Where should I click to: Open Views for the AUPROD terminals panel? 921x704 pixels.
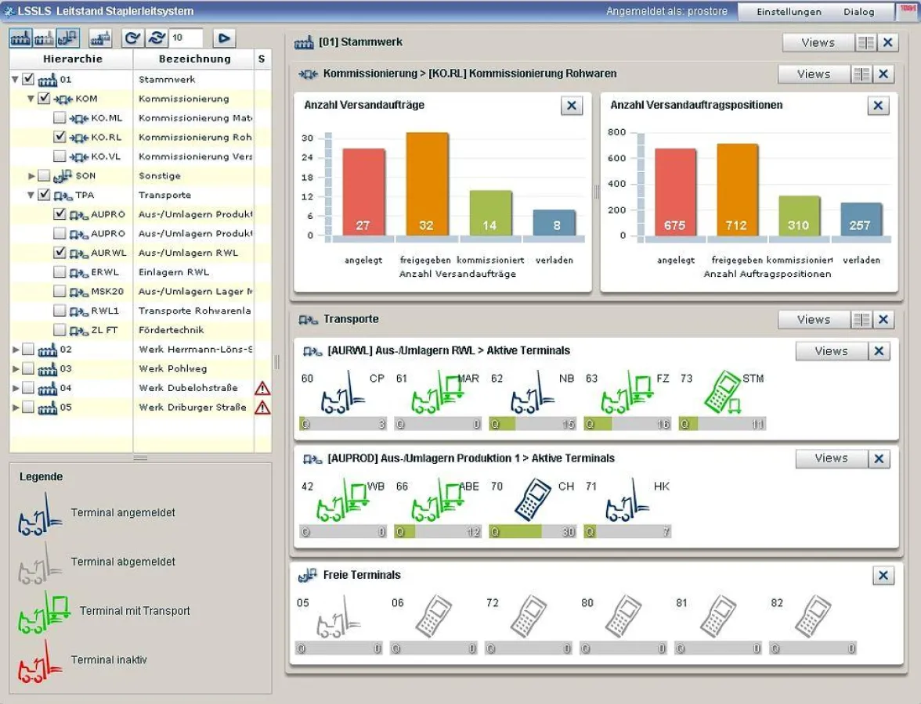(x=830, y=458)
